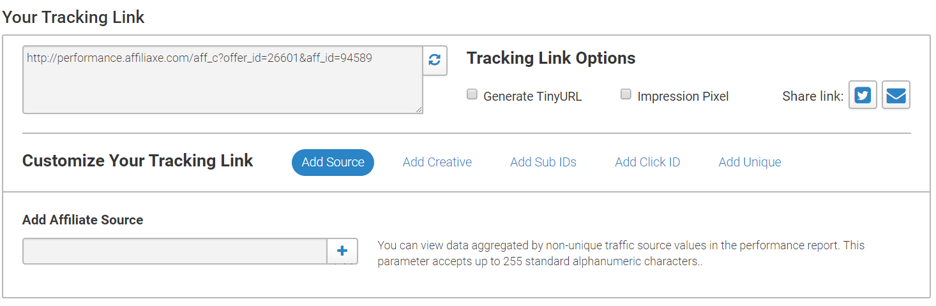Click the refresh tracking link icon
Screen dimensions: 936x306
pyautogui.click(x=435, y=60)
